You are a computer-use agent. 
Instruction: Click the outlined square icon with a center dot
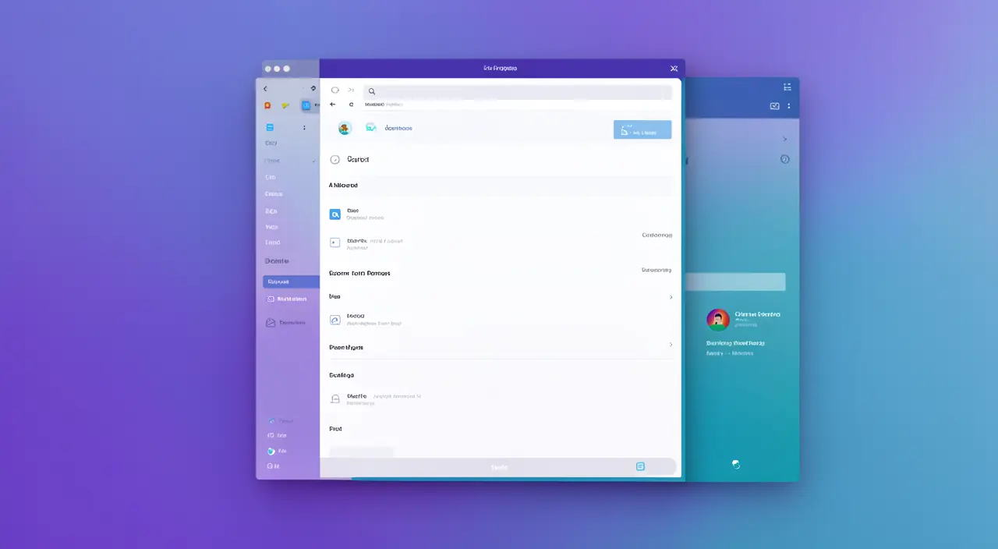point(335,243)
